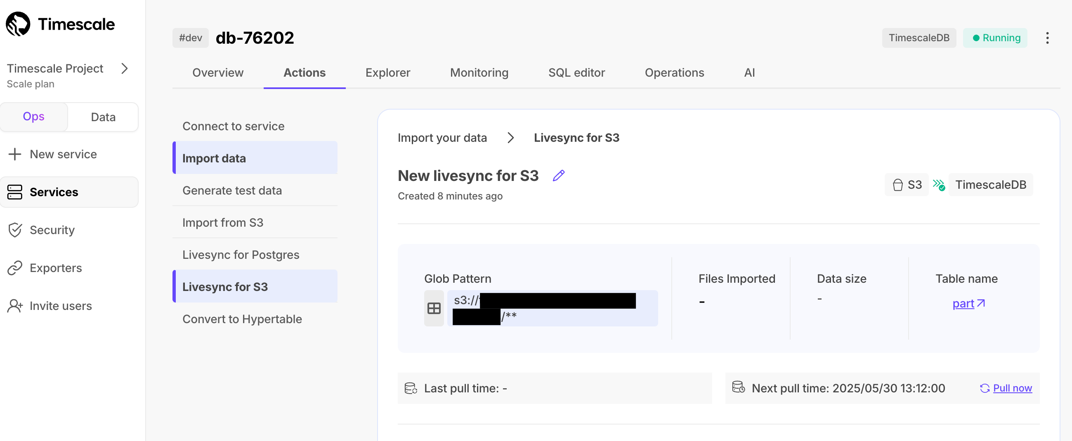Open the Explorer tab
Screen dimensions: 1072x441
[x=388, y=72]
